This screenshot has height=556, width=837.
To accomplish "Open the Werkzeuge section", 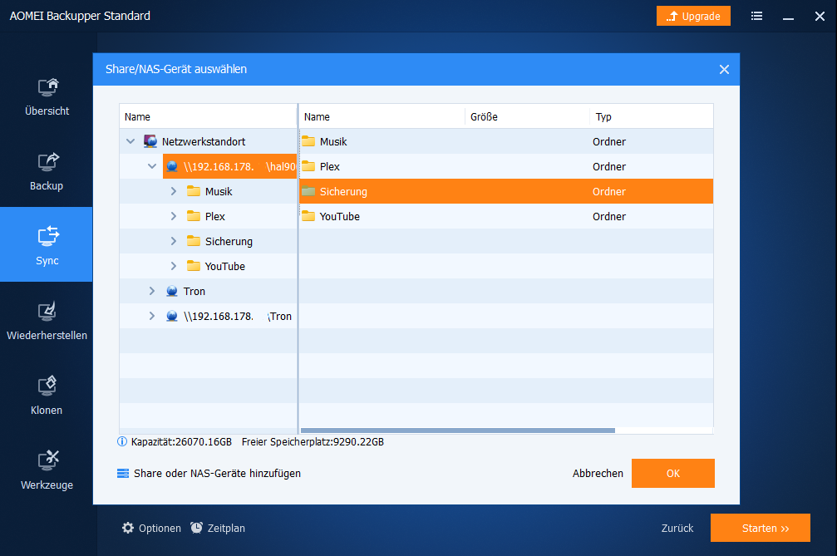I will (47, 470).
